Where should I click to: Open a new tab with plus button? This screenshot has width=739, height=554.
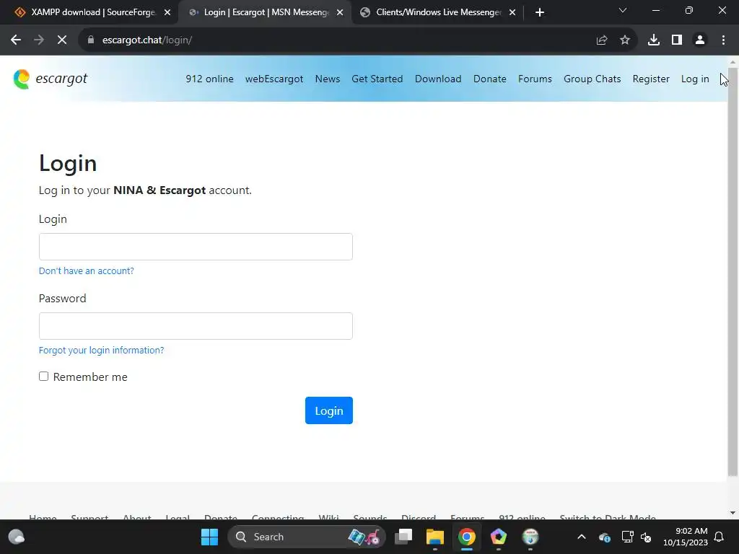pos(540,13)
